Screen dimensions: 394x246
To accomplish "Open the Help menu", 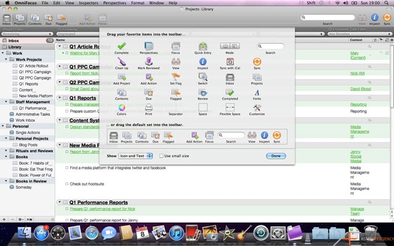I will click(173, 3).
